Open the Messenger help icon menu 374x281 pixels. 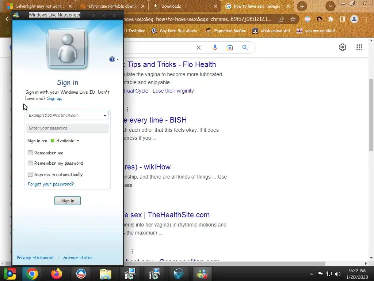point(114,59)
